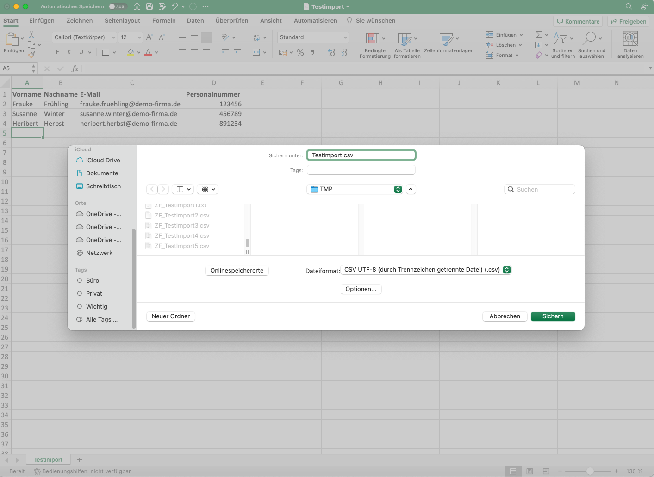Click the zoom slider in status bar
This screenshot has height=477, width=654.
click(x=590, y=471)
